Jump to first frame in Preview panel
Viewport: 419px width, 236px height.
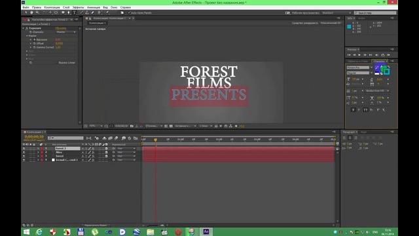click(349, 55)
